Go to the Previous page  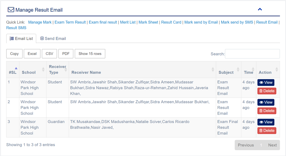point(246,145)
